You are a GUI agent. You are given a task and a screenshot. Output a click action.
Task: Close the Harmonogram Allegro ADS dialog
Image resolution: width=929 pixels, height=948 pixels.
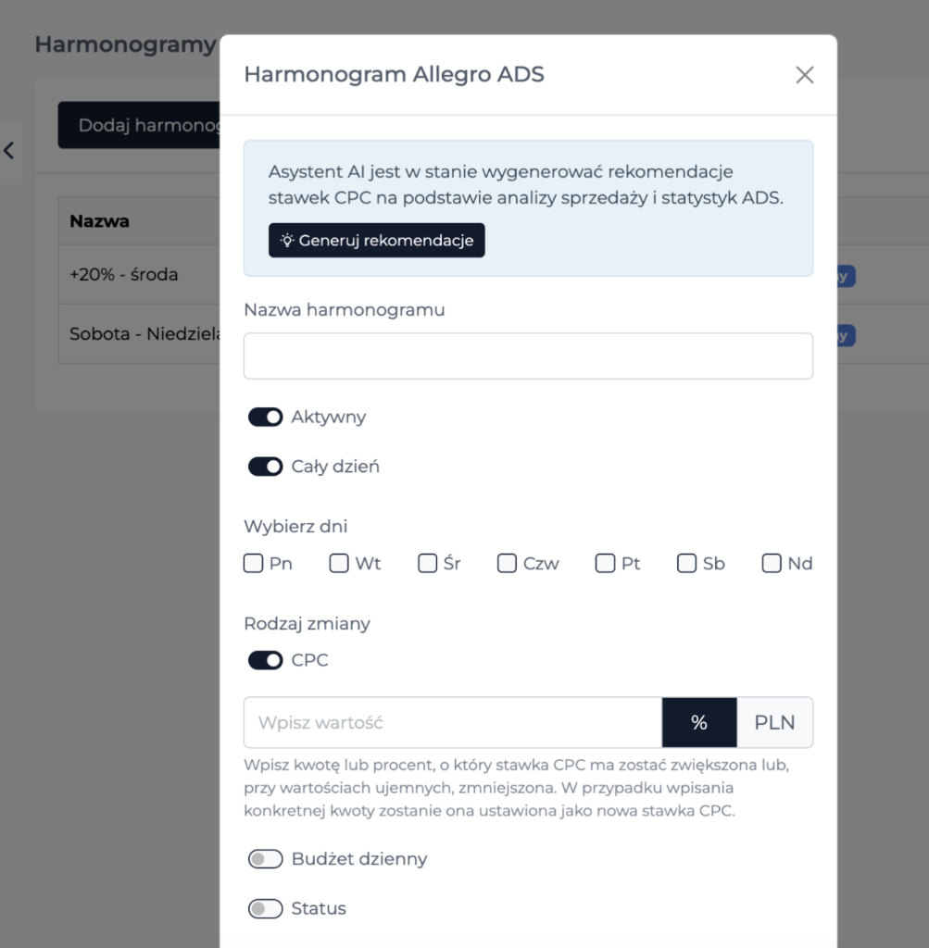804,75
